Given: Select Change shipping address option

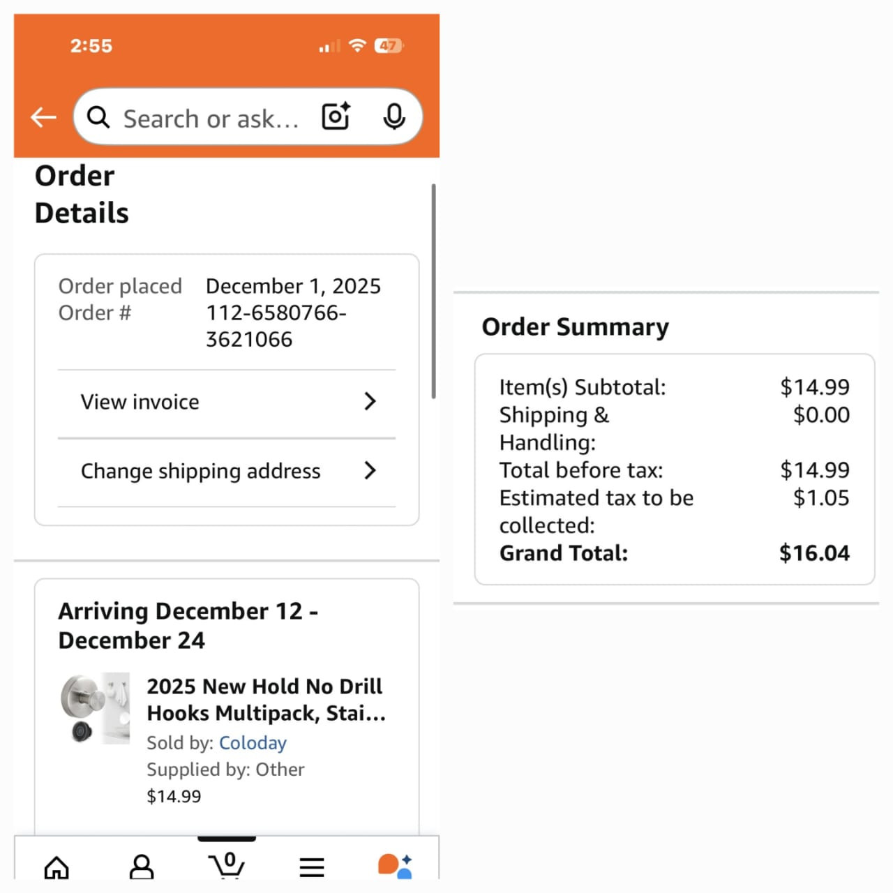Looking at the screenshot, I should point(200,471).
